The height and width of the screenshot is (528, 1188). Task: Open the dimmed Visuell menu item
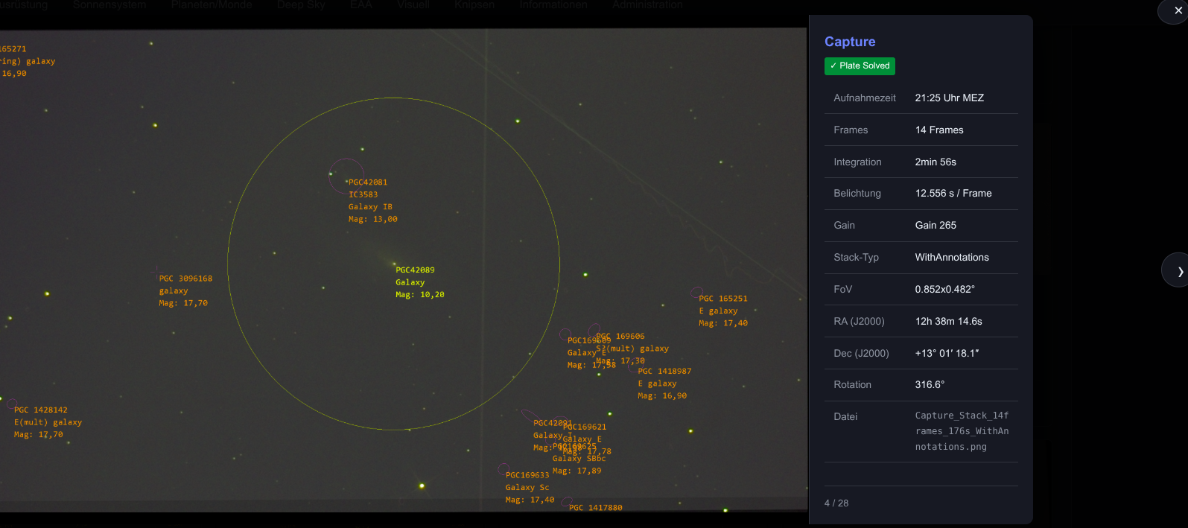click(x=413, y=4)
